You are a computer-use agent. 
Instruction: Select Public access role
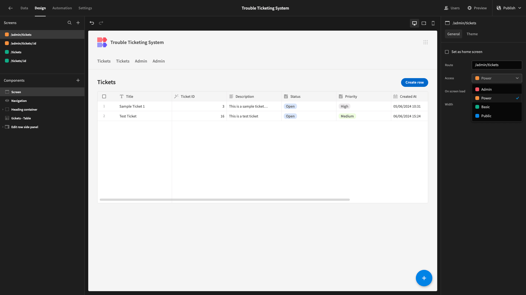pyautogui.click(x=497, y=116)
